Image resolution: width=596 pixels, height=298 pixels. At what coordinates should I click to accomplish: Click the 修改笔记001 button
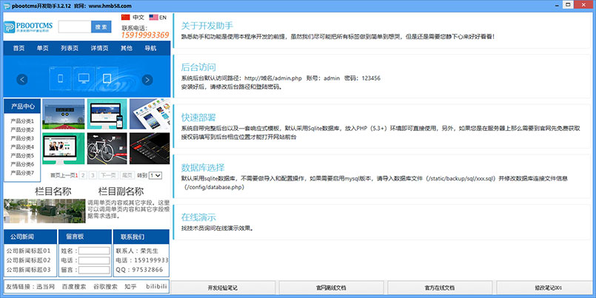[x=549, y=288]
